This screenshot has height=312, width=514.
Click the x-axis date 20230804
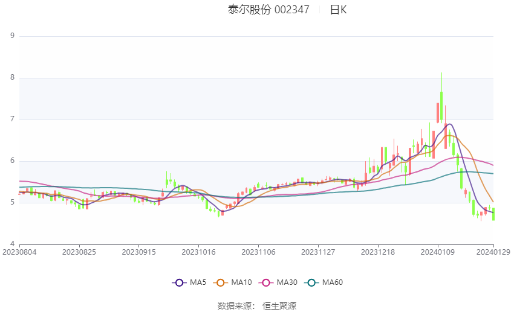[19, 252]
